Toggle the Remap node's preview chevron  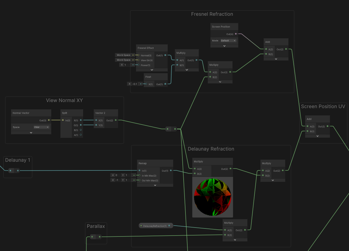point(155,185)
